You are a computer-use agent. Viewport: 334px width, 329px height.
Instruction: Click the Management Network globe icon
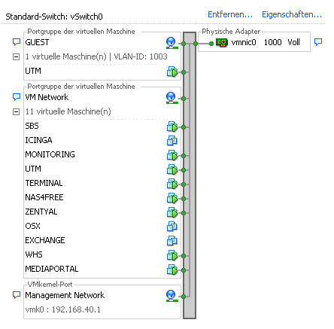point(172,296)
